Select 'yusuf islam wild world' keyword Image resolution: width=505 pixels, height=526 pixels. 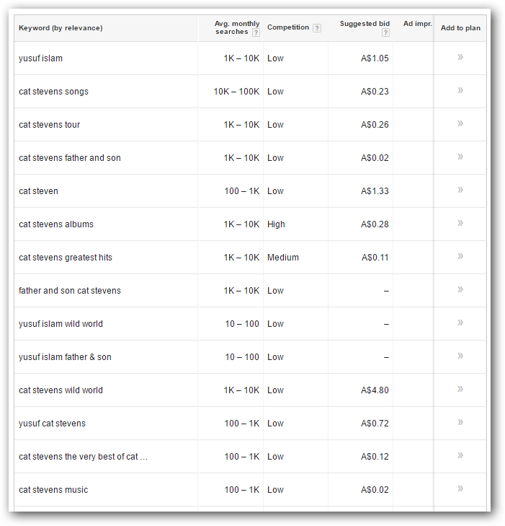pos(61,324)
